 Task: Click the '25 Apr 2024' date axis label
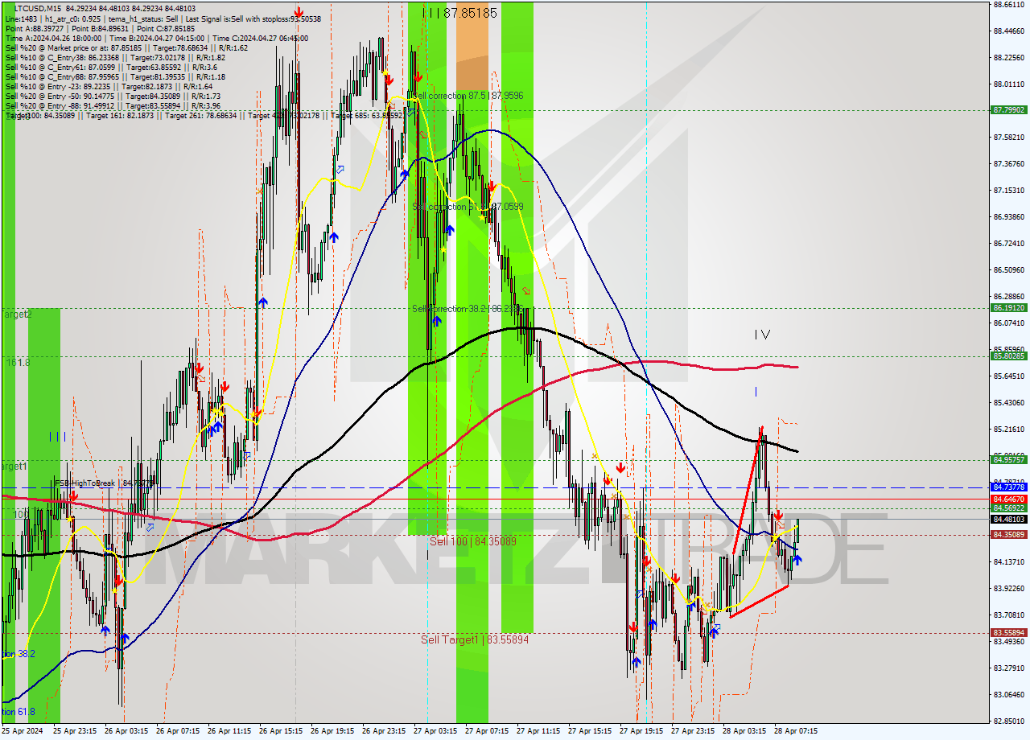(23, 731)
